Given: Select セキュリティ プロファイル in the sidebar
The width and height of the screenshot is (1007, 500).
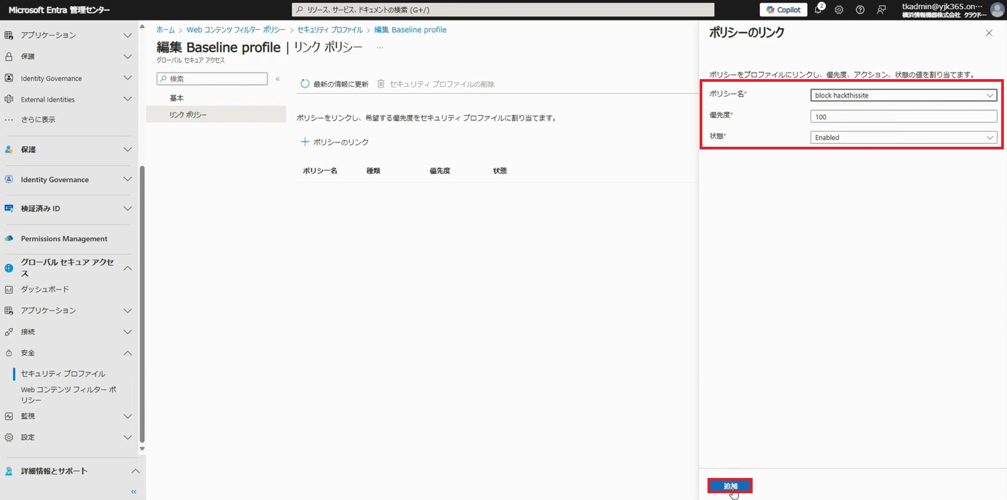Looking at the screenshot, I should [x=63, y=374].
